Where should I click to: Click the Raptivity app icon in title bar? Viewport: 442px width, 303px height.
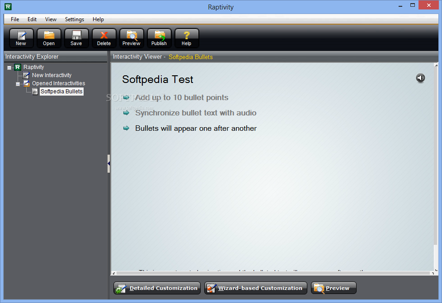pos(8,7)
